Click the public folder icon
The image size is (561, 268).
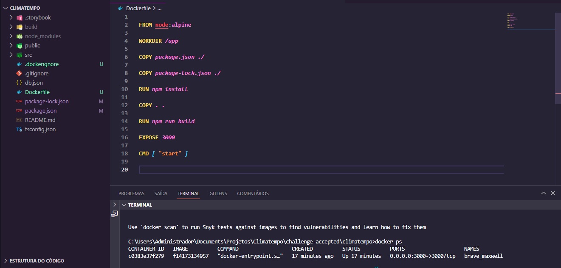click(19, 46)
